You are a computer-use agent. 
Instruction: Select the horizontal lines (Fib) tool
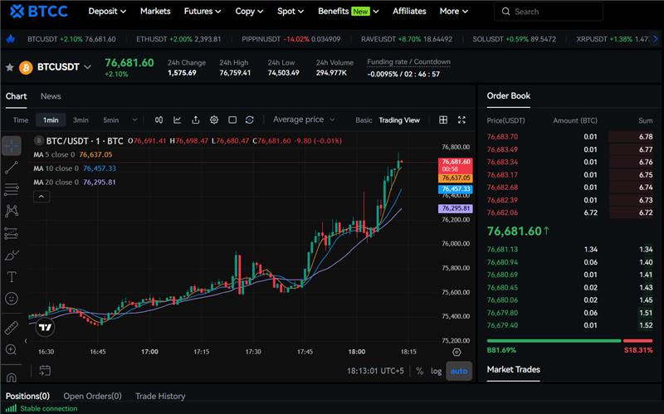click(12, 189)
